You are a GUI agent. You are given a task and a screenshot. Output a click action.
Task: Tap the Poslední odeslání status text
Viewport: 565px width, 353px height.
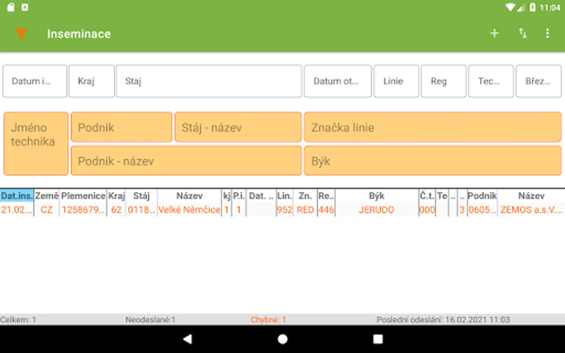[x=443, y=320]
